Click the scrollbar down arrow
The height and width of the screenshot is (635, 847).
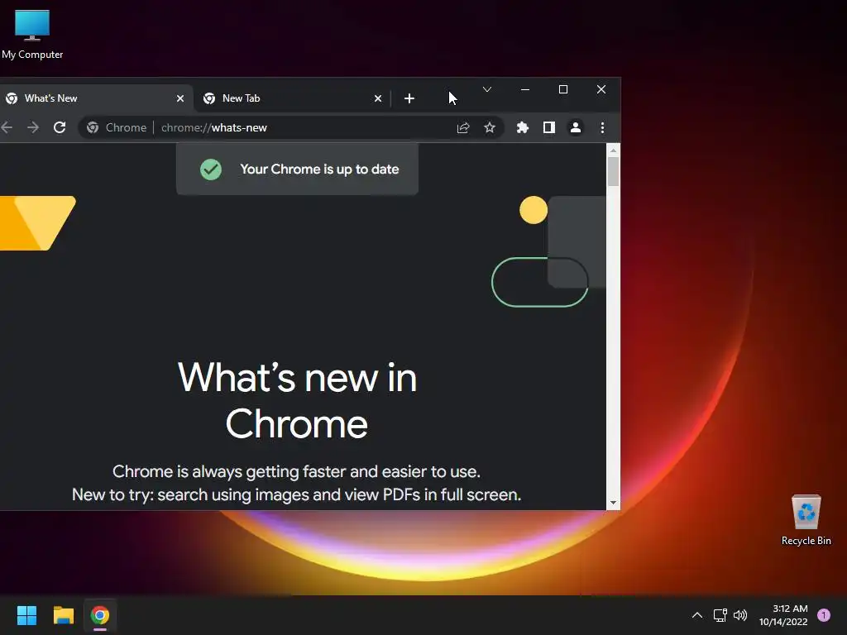pos(613,503)
